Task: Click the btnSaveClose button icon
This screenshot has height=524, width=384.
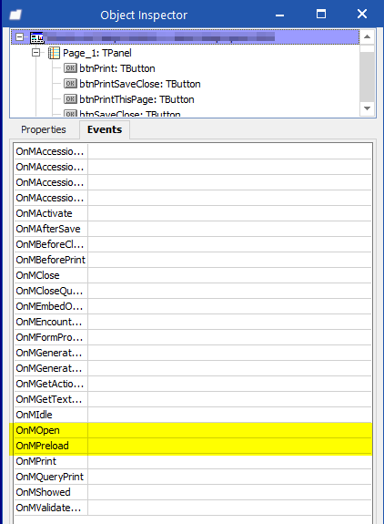Action: (70, 114)
